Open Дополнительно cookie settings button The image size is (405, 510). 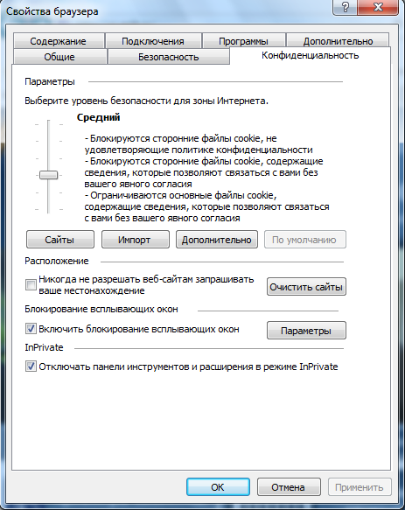pos(217,240)
